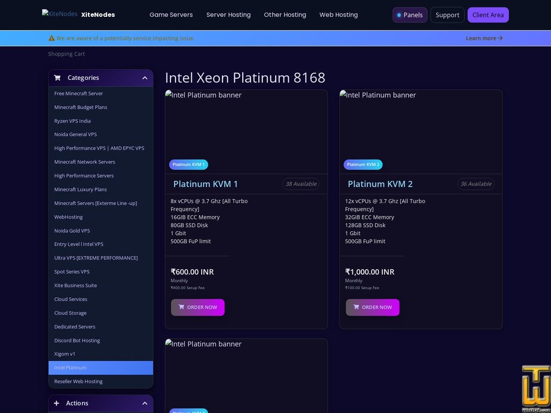Select High Performance Servers category
The image size is (551, 413).
(100, 176)
